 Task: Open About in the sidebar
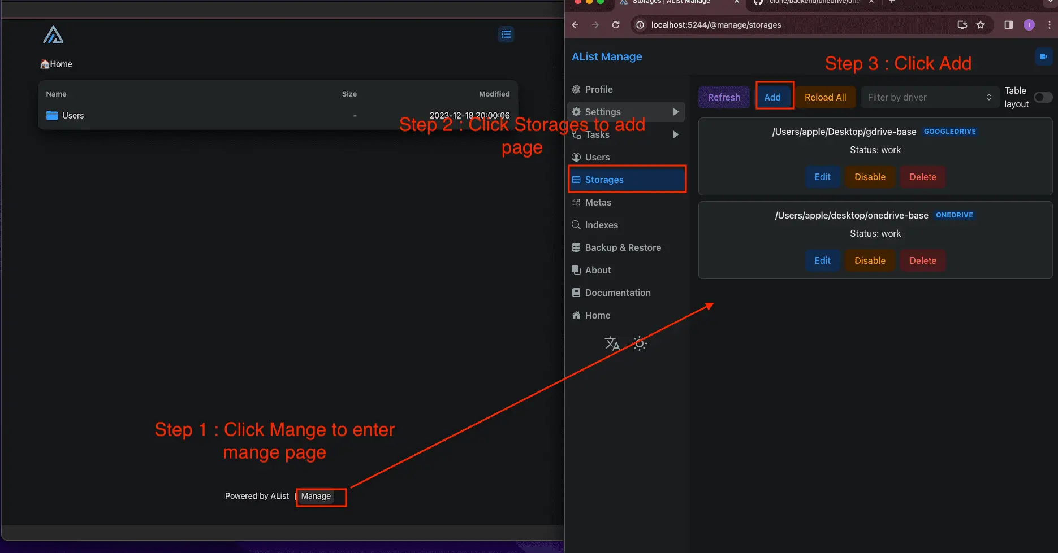[x=626, y=270]
